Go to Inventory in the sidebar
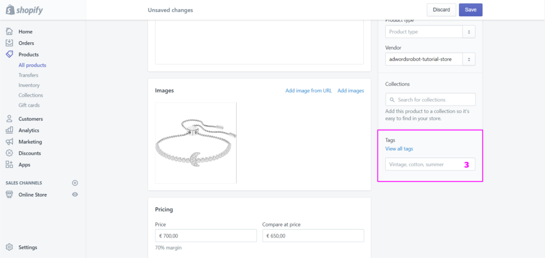The width and height of the screenshot is (545, 258). point(29,85)
